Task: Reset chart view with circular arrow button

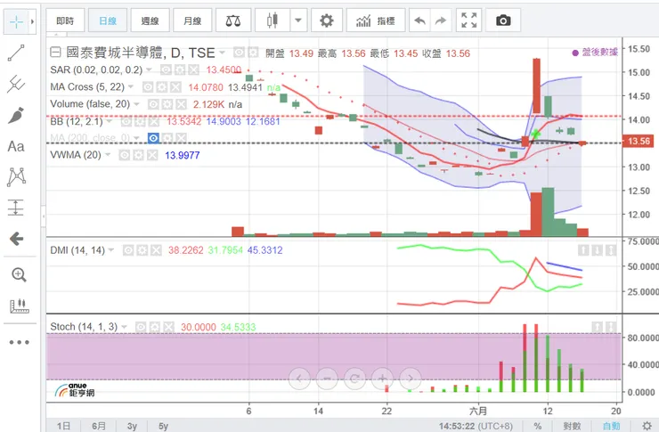Action: 354,379
